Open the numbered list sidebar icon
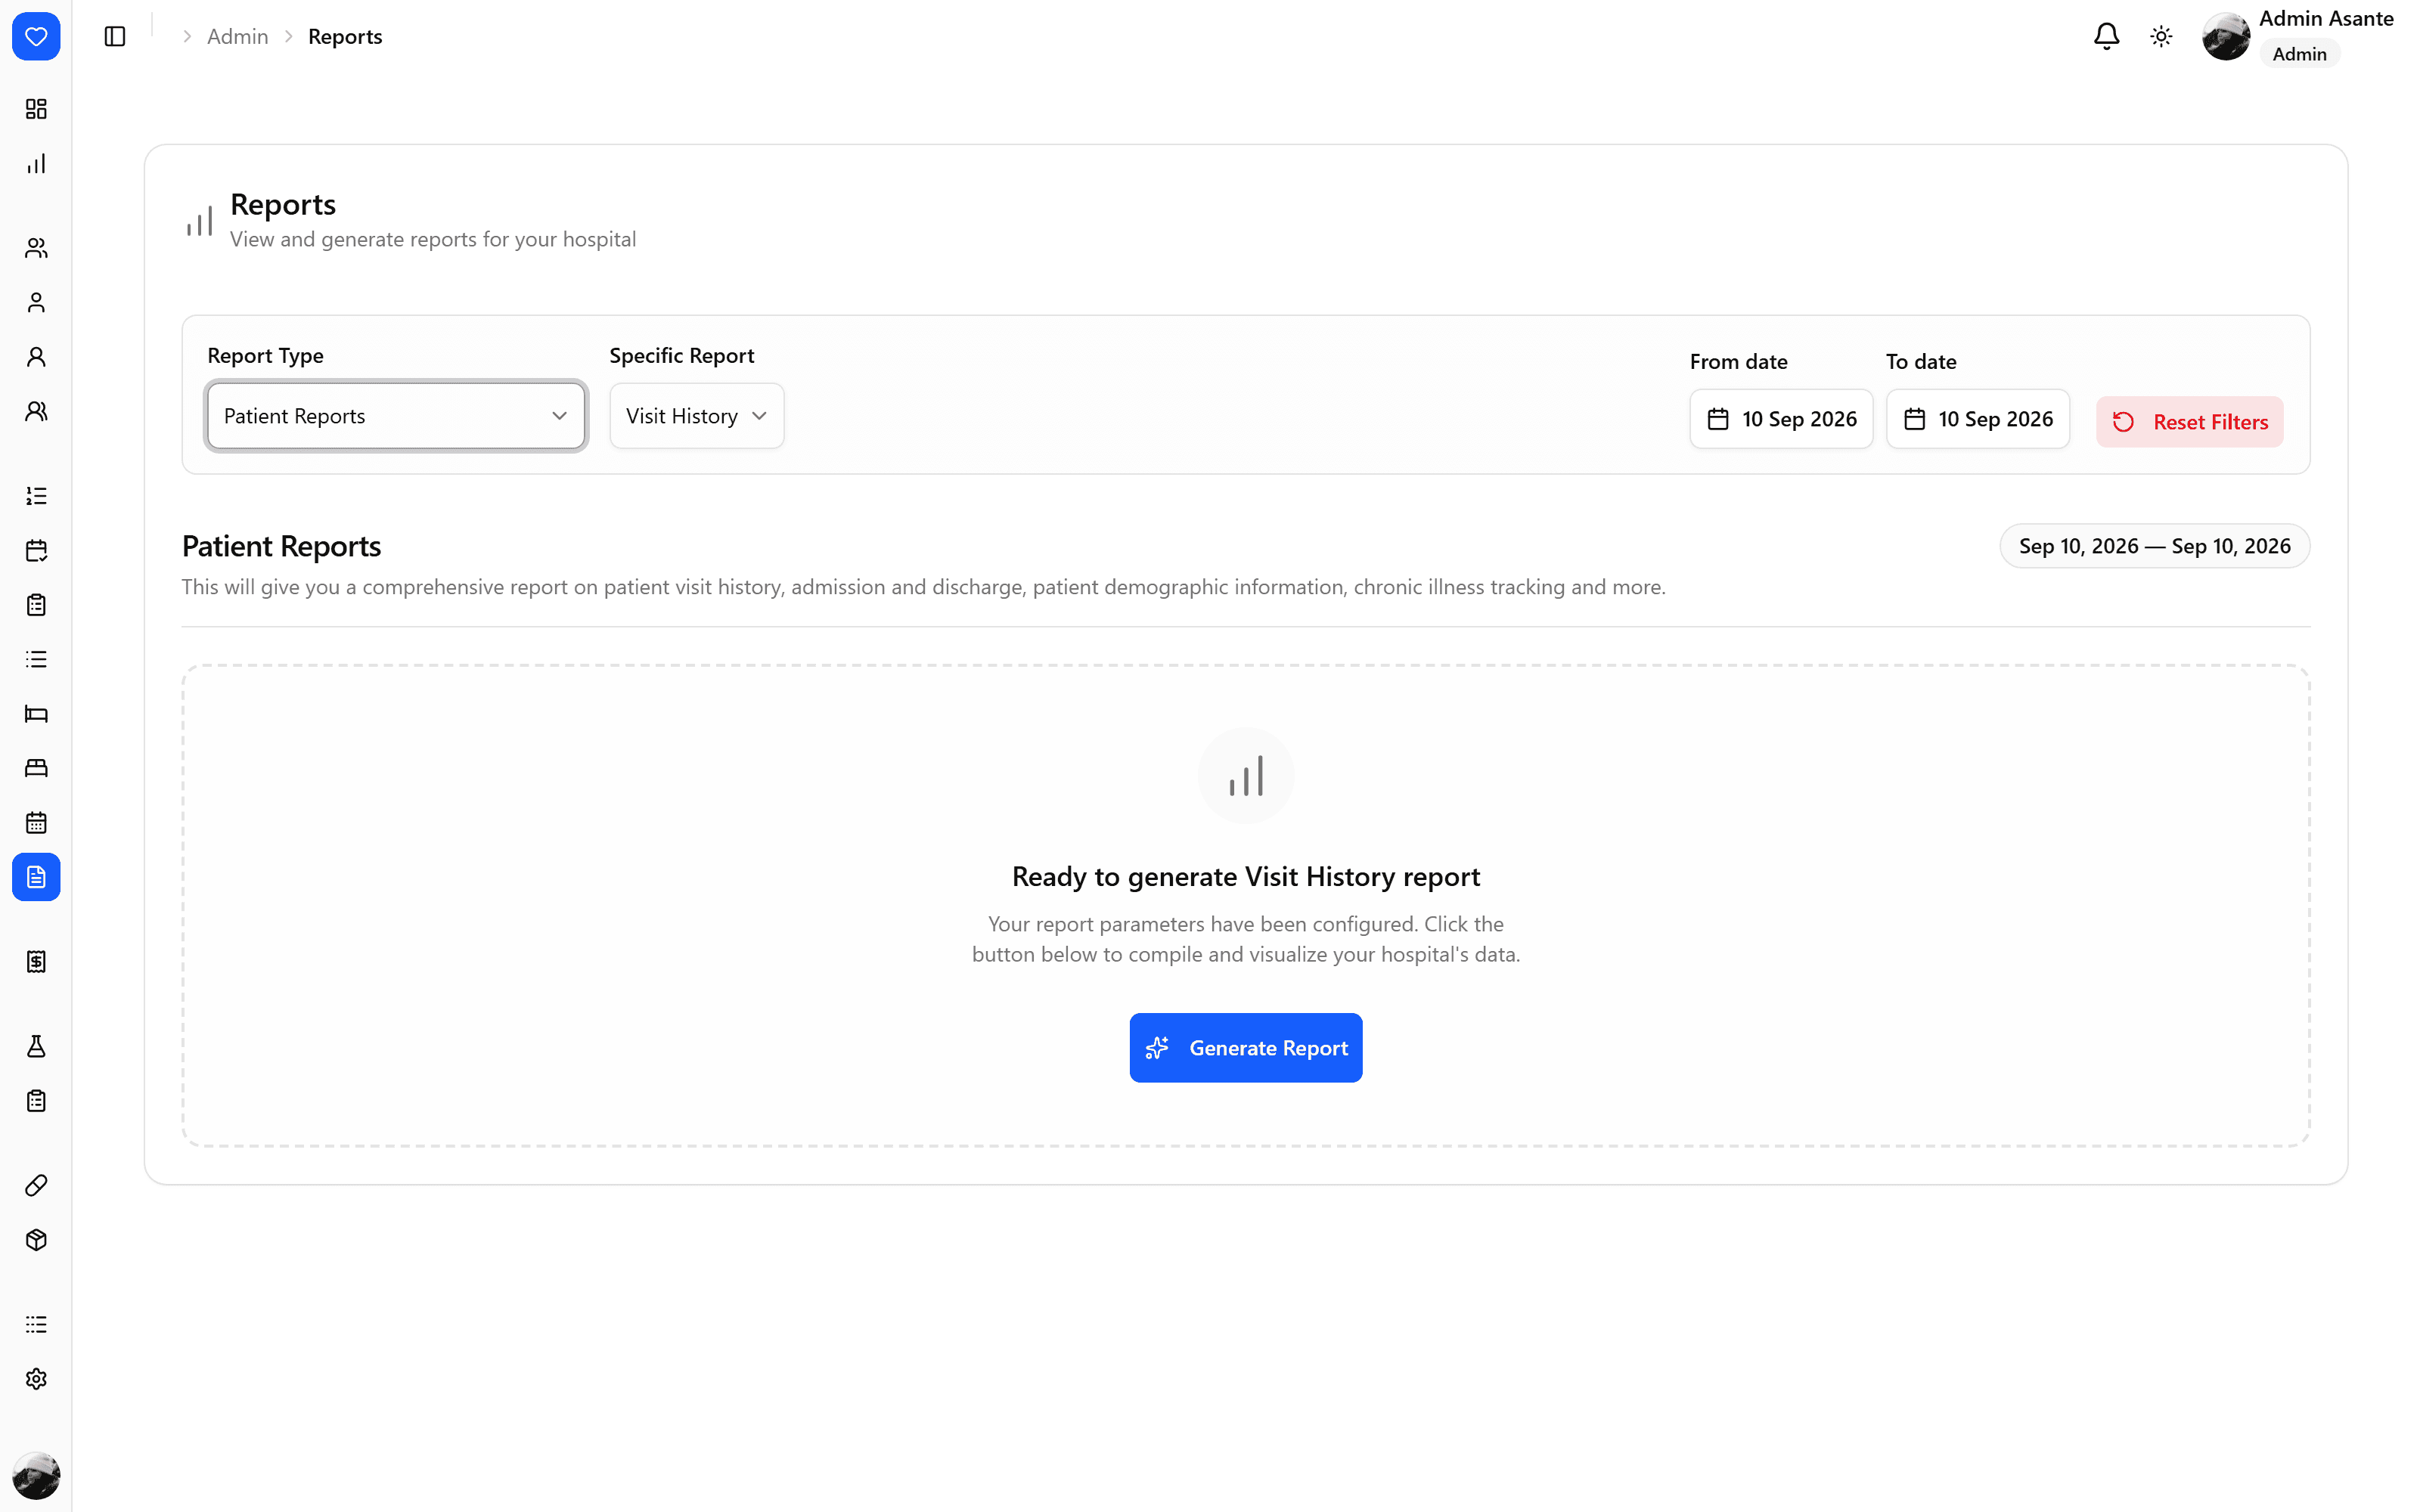The height and width of the screenshot is (1512, 2420). click(x=36, y=496)
